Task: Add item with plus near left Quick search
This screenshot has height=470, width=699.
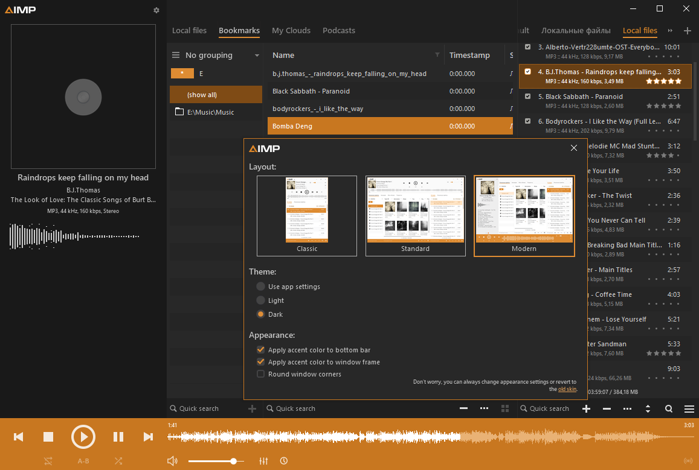Action: [x=252, y=408]
